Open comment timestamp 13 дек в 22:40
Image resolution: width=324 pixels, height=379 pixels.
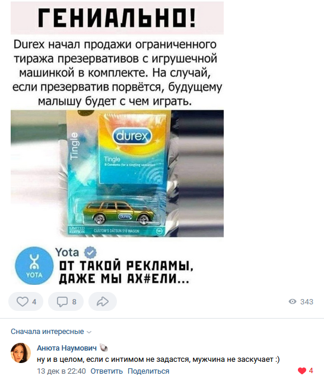coord(61,371)
